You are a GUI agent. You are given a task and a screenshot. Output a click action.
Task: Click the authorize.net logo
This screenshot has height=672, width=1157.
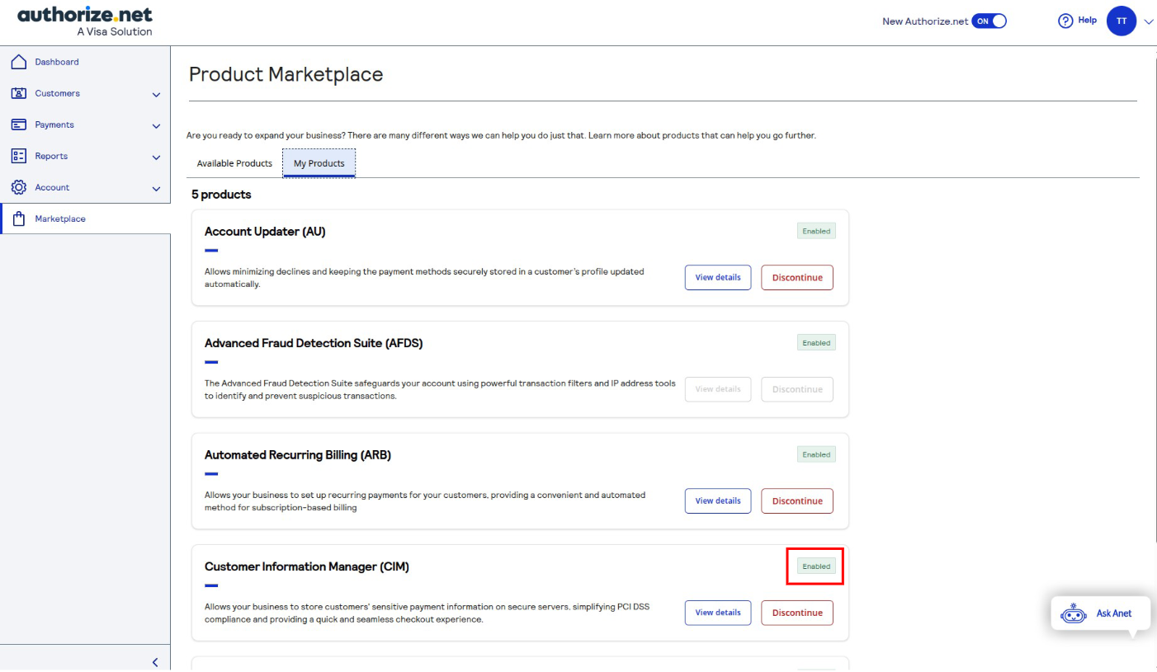point(85,21)
